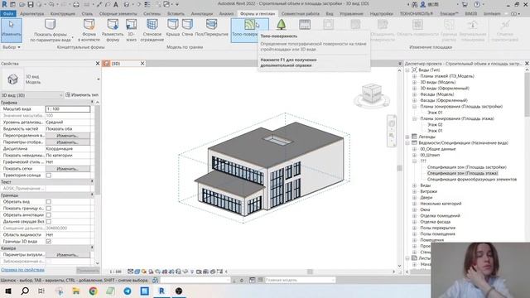The image size is (530, 298).
Task: Switch to the Совместная работа ribbon tab
Action: pos(300,14)
